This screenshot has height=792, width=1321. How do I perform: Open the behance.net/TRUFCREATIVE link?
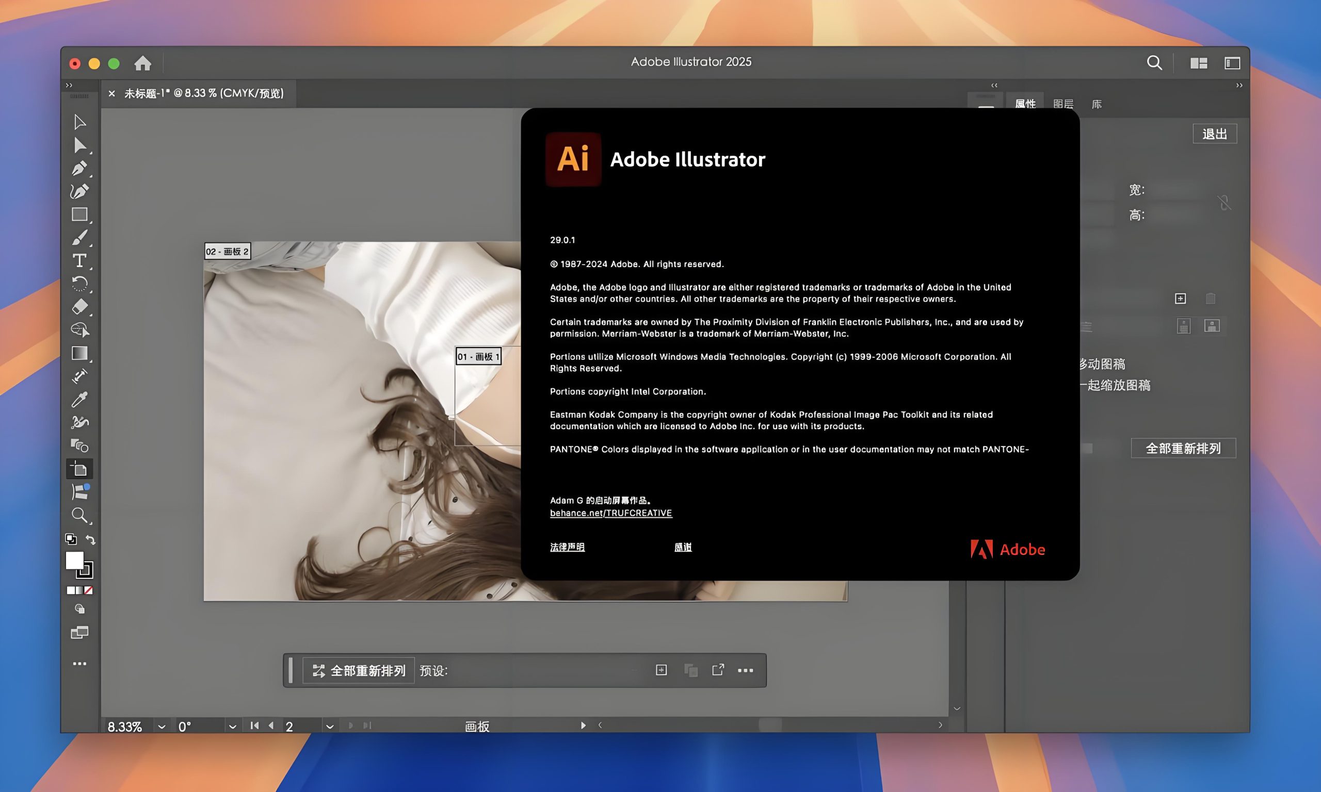pos(611,513)
